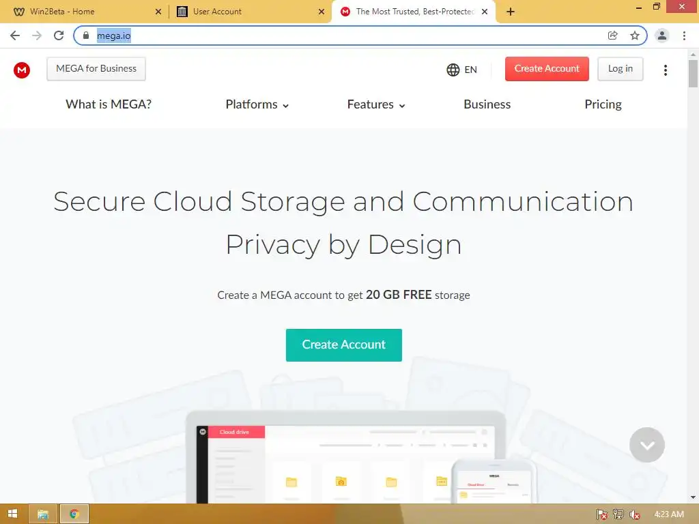The image size is (699, 524).
Task: Click the 20 GB FREE text
Action: (x=399, y=295)
